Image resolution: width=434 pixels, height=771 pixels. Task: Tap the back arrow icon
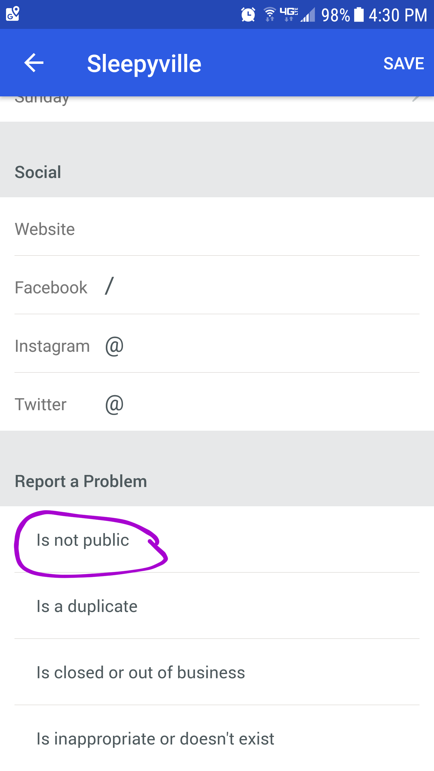pyautogui.click(x=34, y=63)
